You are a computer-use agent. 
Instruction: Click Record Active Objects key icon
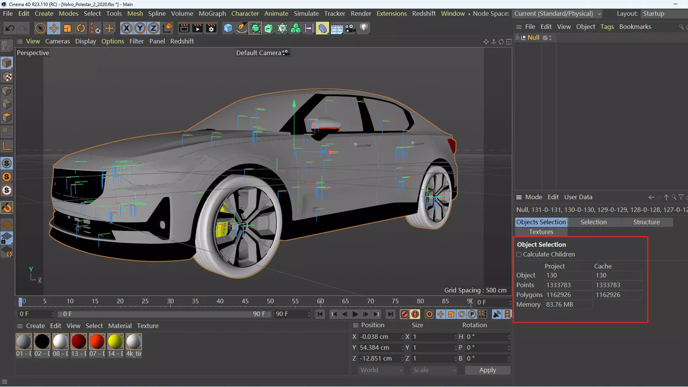tap(404, 314)
